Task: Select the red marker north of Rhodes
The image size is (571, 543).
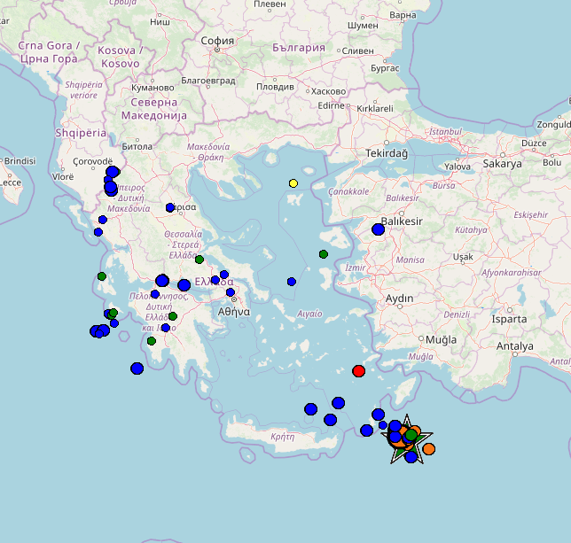Action: pos(359,371)
